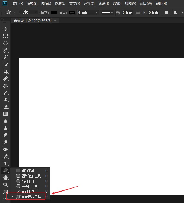184x203 pixels.
Task: Open the 文件(F) menu
Action: pyautogui.click(x=18, y=4)
